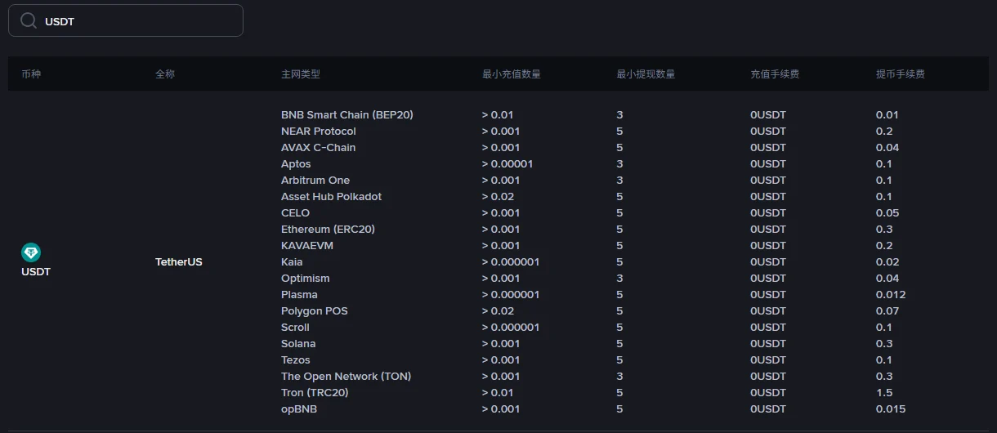Select The Open Network (TON) row

click(x=346, y=377)
